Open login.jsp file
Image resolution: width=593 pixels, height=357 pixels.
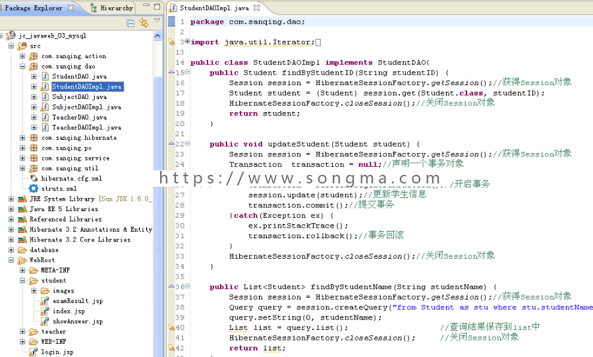click(57, 352)
